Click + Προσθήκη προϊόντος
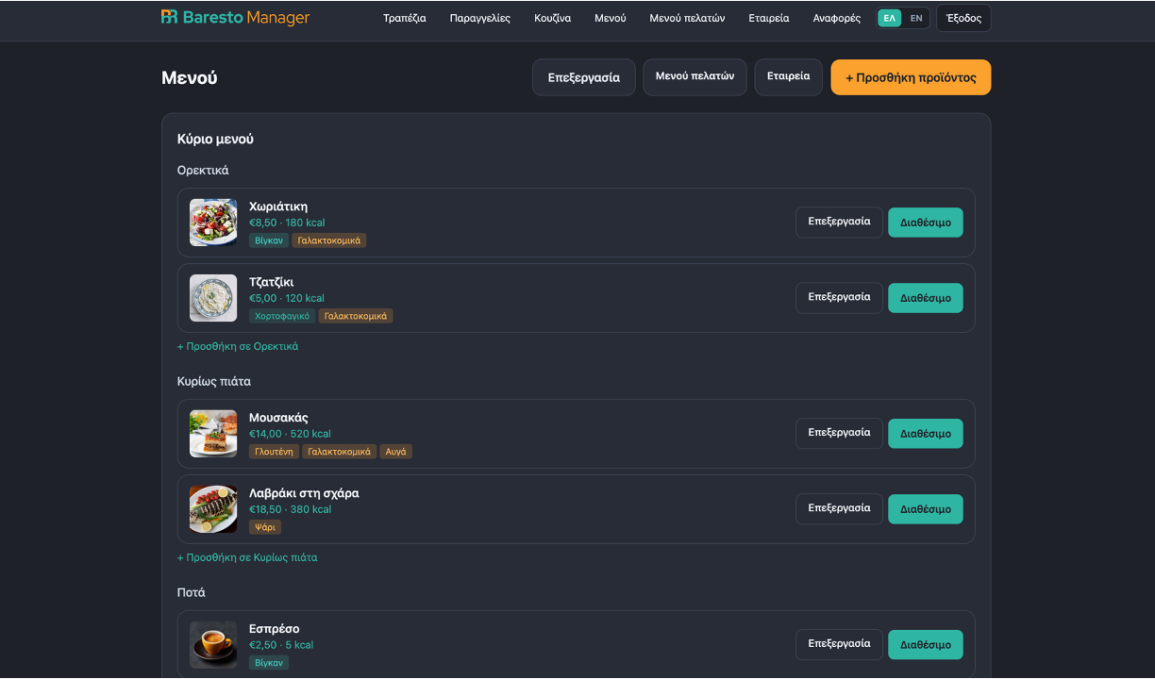Image resolution: width=1155 pixels, height=679 pixels. tap(911, 77)
